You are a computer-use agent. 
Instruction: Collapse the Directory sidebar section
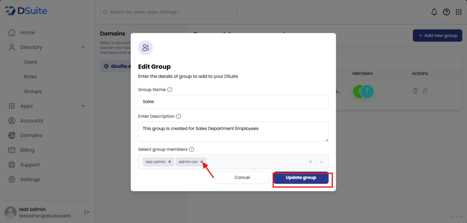tap(83, 47)
